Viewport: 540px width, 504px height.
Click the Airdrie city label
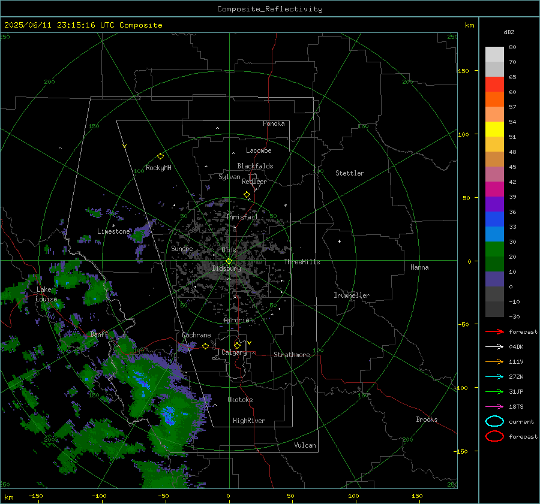pyautogui.click(x=236, y=320)
